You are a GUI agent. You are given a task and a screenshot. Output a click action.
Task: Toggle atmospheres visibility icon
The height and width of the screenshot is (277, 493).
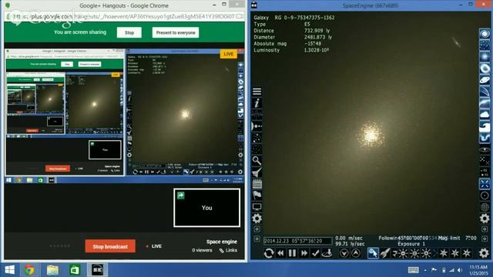(x=485, y=103)
